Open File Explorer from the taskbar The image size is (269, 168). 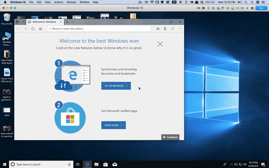(96, 164)
